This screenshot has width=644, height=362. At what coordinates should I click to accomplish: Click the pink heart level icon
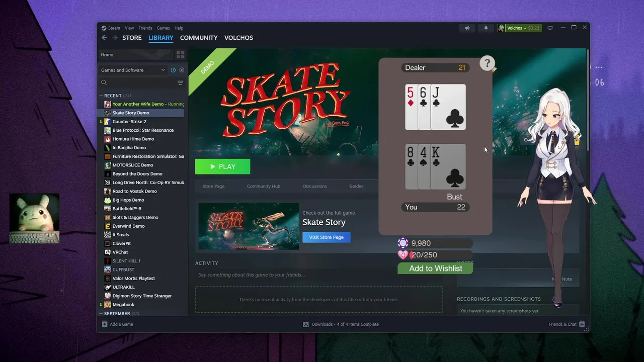pyautogui.click(x=403, y=255)
